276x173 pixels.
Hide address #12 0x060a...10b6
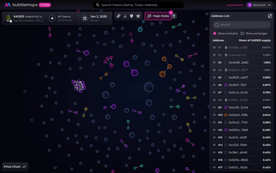tap(214, 130)
